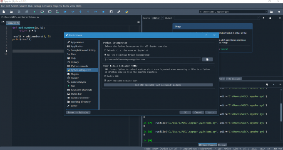This screenshot has width=283, height=150.
Task: Maximize the current pane from the toolbar
Action: click(x=111, y=12)
